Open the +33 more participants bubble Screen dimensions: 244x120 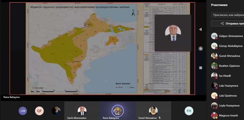pos(23,111)
